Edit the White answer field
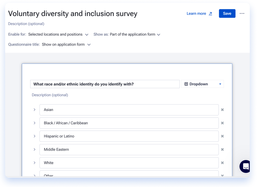This screenshot has width=257, height=187. pos(129,163)
